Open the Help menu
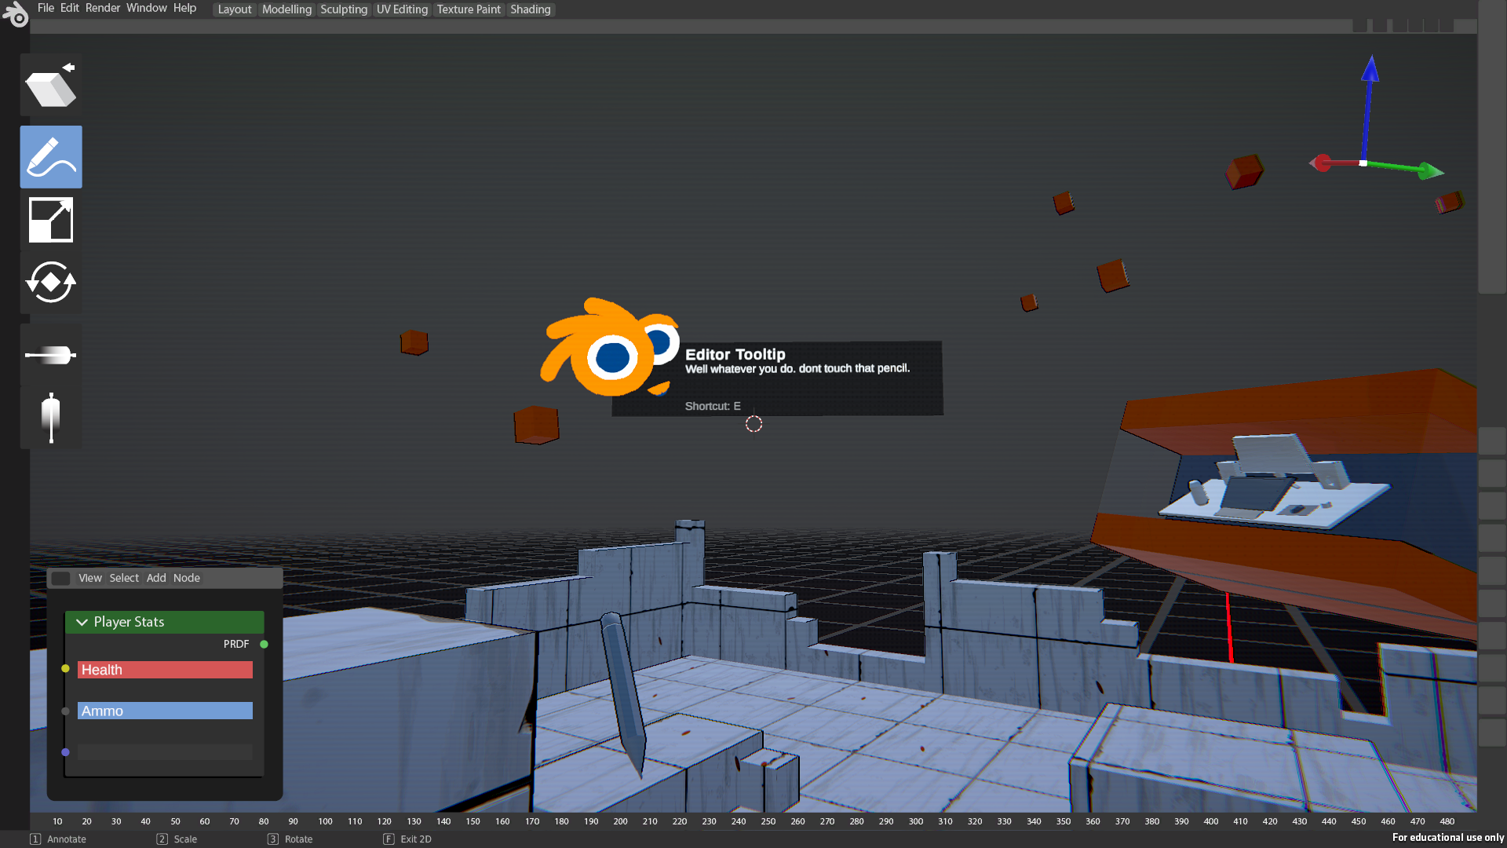This screenshot has height=848, width=1507. point(185,8)
